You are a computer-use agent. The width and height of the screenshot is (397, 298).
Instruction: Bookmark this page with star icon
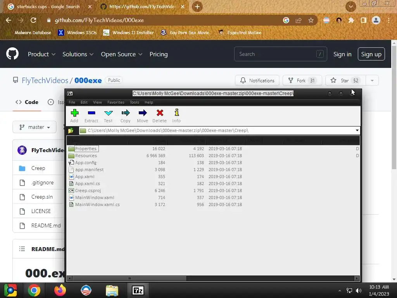[311, 20]
